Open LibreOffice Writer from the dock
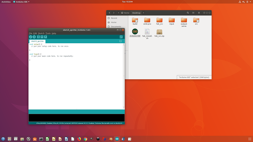Viewport: 253px width, 142px height. pos(66,139)
